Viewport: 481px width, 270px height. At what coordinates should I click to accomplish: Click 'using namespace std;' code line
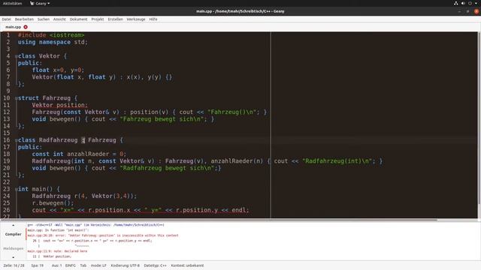(x=53, y=42)
